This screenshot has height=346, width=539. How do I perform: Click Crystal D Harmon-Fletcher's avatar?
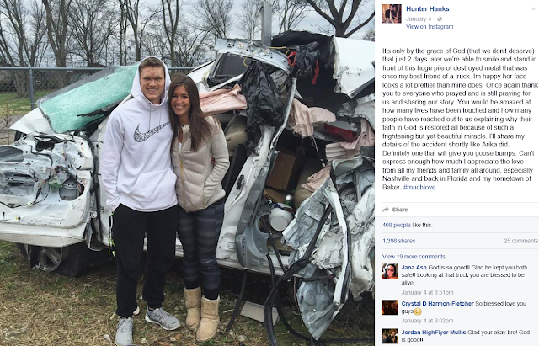pyautogui.click(x=390, y=307)
